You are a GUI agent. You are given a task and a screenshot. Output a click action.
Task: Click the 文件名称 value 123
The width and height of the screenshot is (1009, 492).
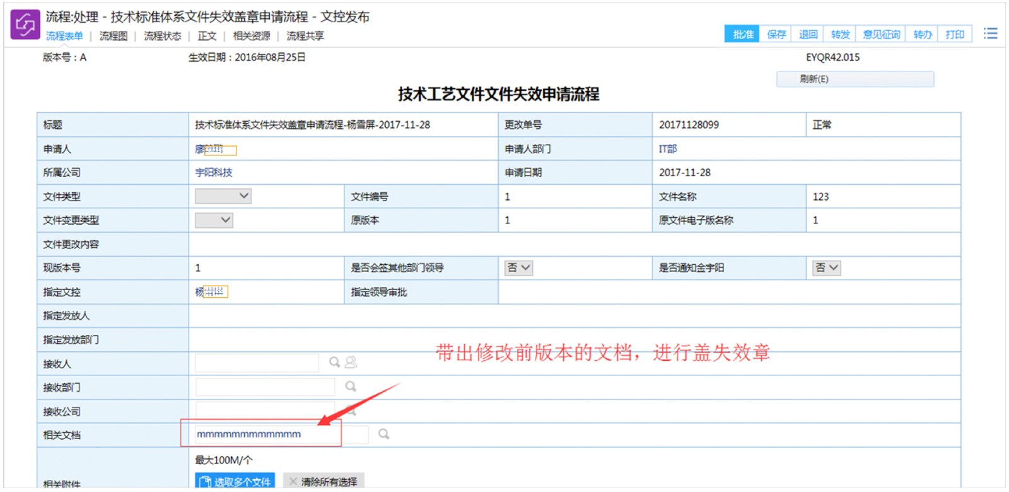tap(820, 196)
